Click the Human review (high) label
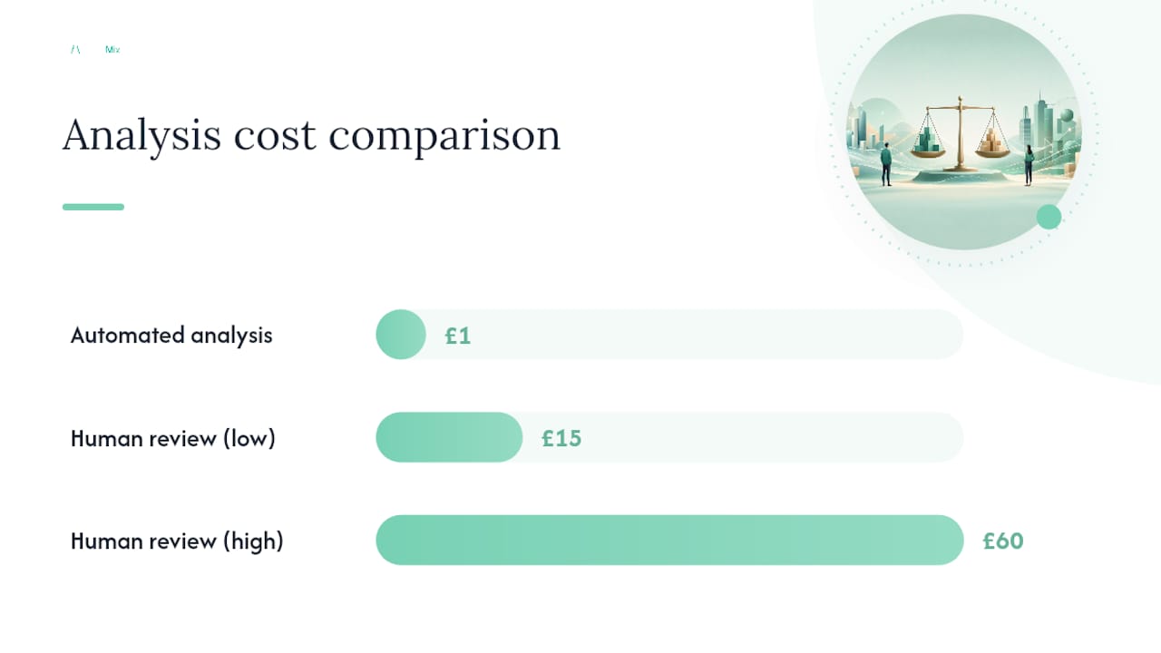The image size is (1161, 653). [177, 541]
